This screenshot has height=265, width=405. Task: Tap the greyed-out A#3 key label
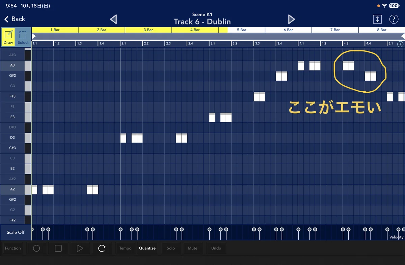12,55
